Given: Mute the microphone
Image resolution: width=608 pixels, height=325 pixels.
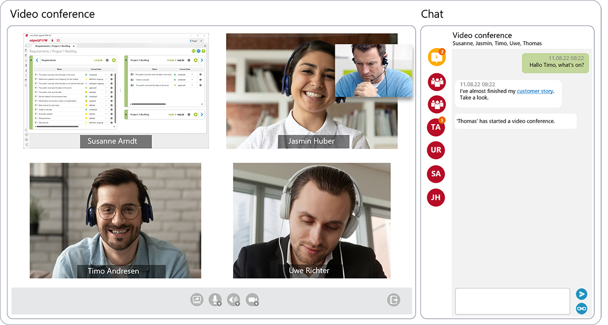Looking at the screenshot, I should (215, 300).
